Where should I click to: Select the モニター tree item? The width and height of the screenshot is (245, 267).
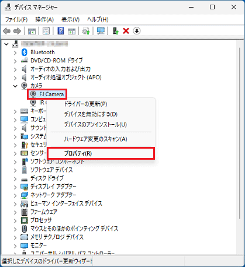click(x=39, y=245)
